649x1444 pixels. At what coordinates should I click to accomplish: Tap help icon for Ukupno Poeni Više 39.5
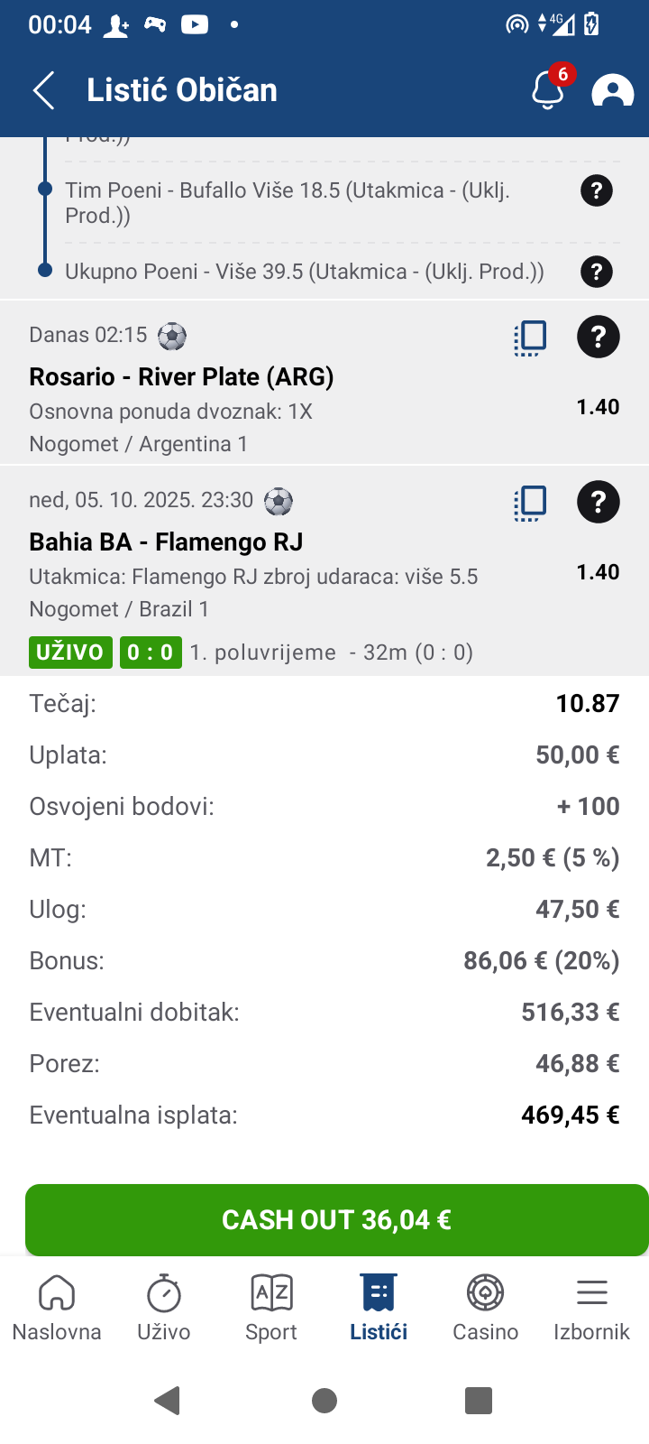596,272
